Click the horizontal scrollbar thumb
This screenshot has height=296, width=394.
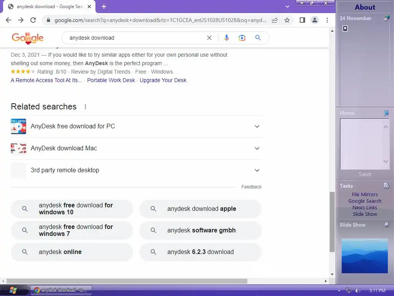point(127,281)
